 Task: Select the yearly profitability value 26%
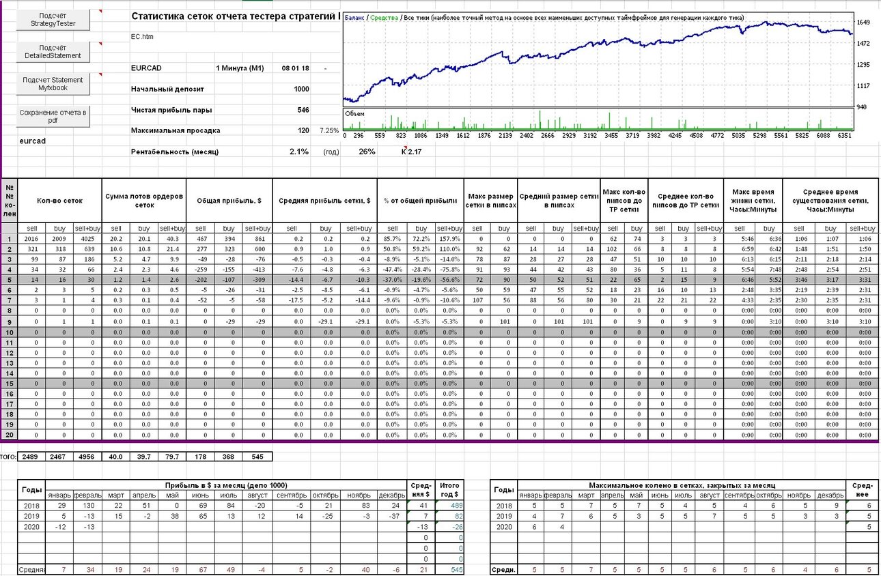pyautogui.click(x=367, y=152)
